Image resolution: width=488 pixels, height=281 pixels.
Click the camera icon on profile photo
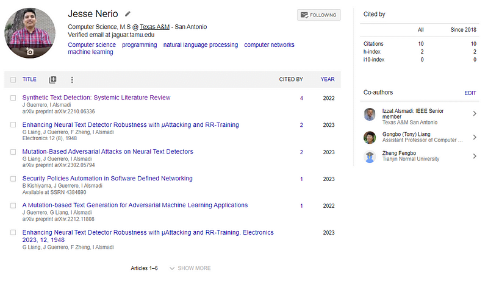point(29,52)
